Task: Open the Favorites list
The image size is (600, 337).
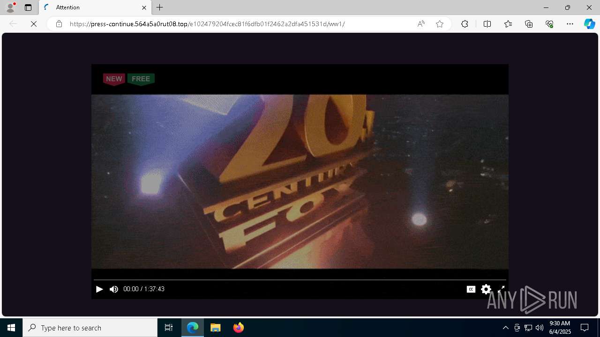Action: tap(508, 24)
